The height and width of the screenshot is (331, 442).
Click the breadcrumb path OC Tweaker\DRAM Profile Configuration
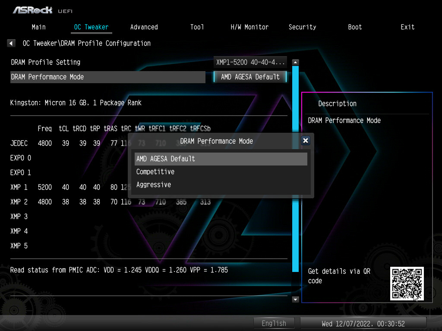[86, 43]
